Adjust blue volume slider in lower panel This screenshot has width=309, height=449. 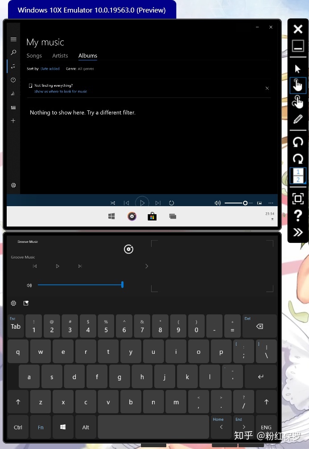80,284
